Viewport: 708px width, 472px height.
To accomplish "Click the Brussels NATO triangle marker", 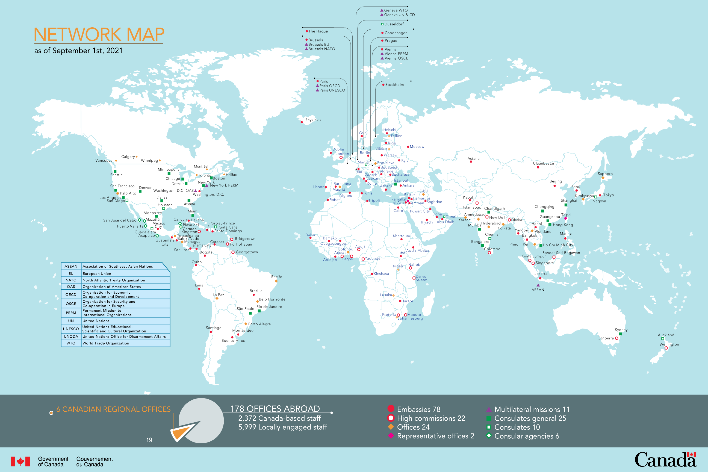I will (x=306, y=49).
